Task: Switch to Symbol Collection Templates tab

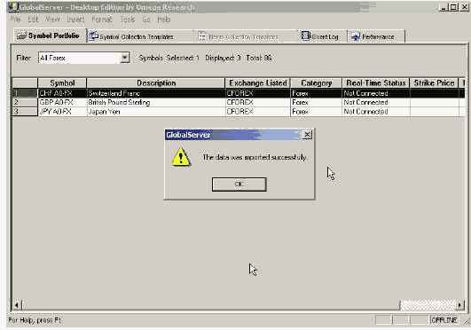Action: (140, 36)
